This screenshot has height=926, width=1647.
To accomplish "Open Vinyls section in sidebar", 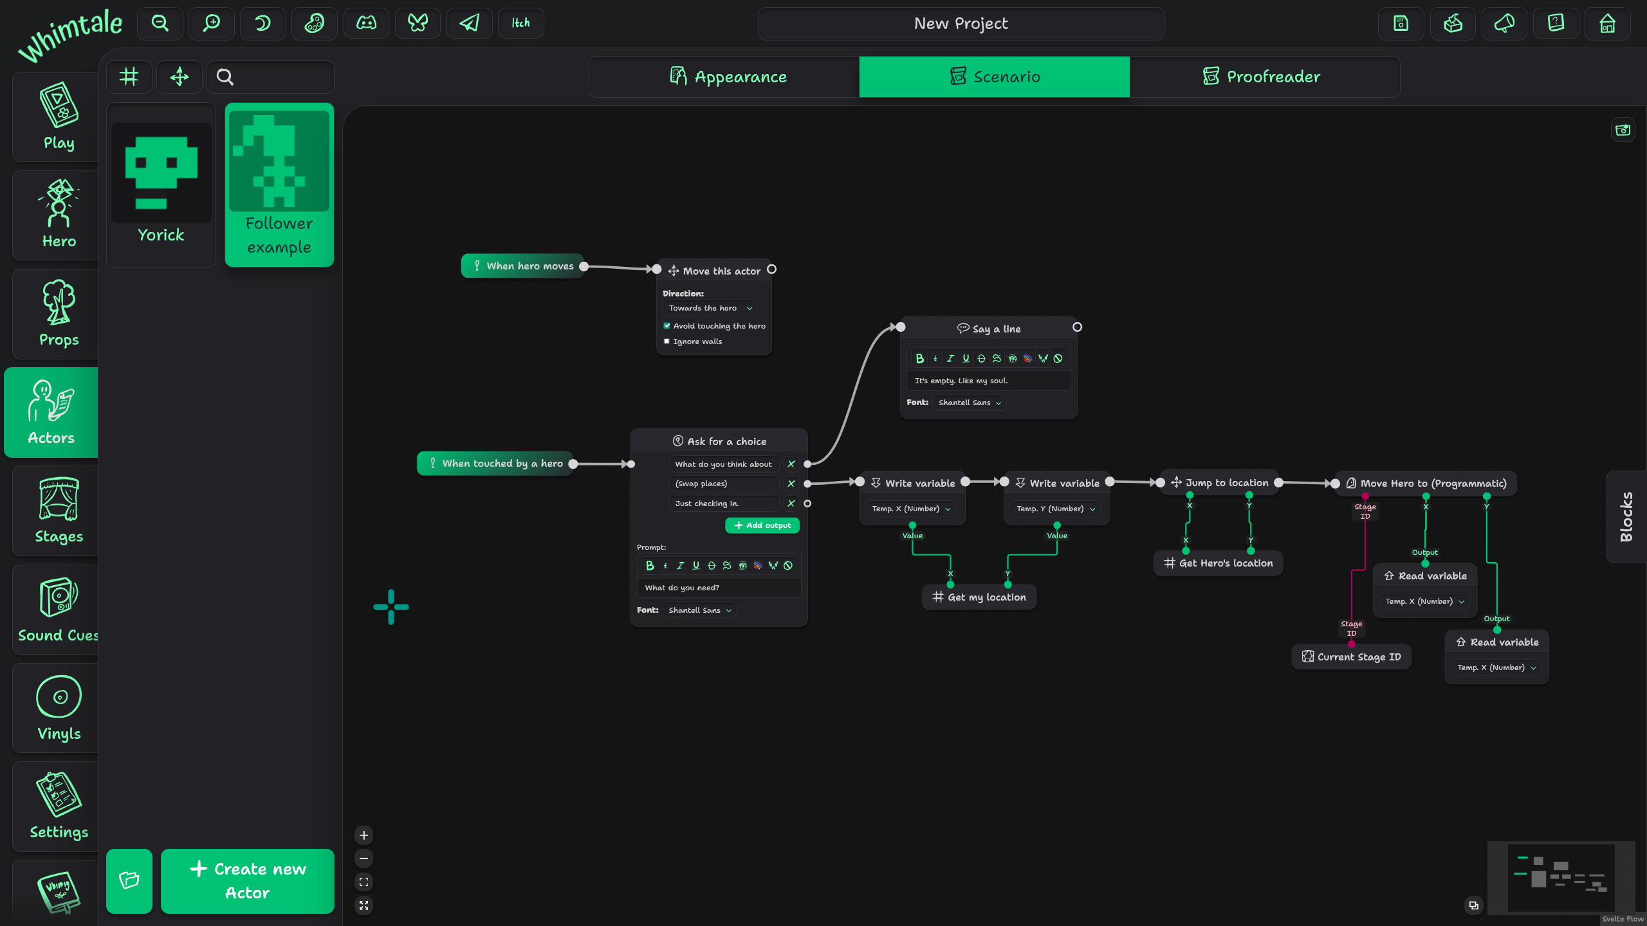I will coord(59,708).
